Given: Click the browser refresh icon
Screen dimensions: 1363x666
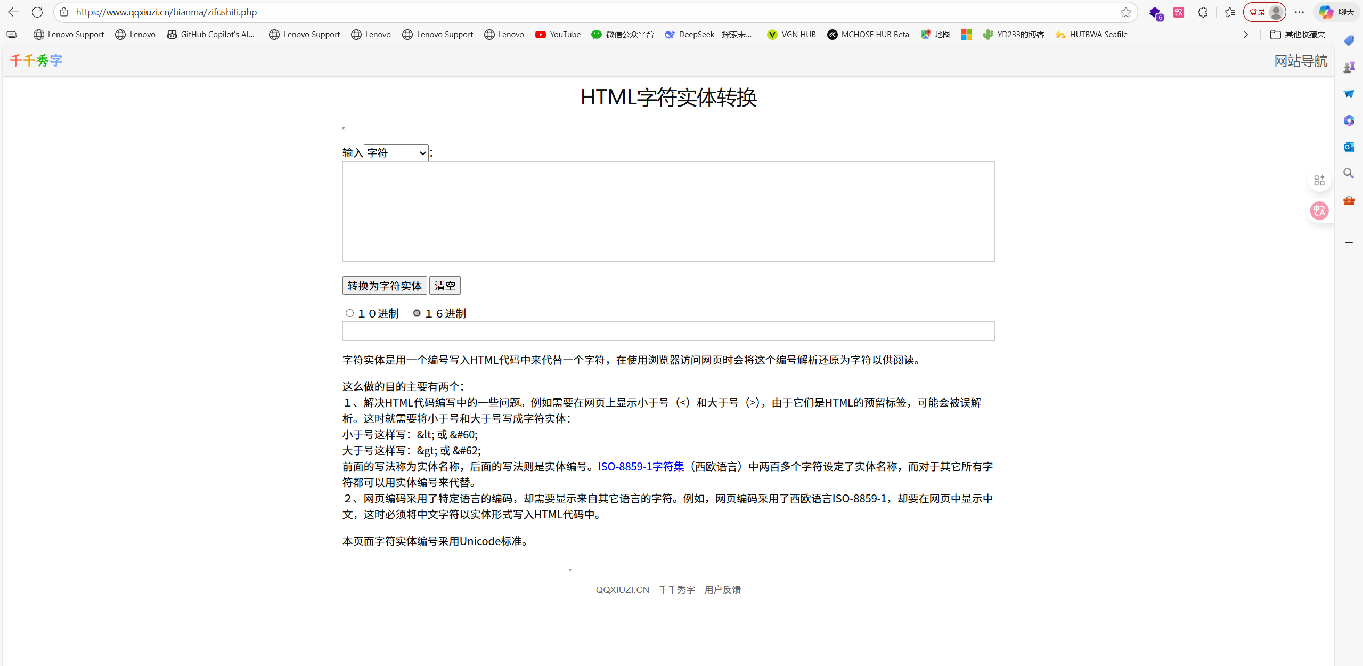Looking at the screenshot, I should pos(37,12).
